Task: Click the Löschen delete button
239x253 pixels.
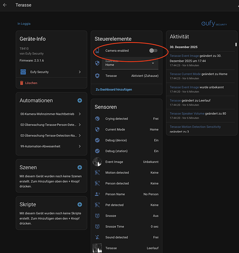Action: [x=28, y=83]
